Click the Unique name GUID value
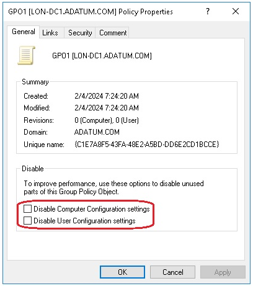Viewport: 253px width, 286px height. click(146, 144)
